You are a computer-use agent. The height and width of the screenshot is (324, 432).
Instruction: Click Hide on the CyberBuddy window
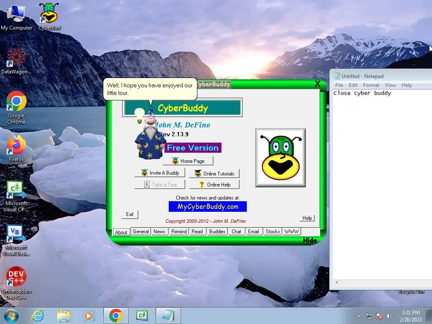click(310, 240)
